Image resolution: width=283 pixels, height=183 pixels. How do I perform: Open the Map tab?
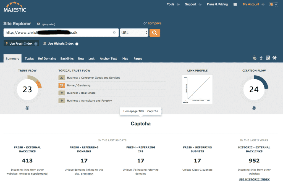tap(125, 58)
